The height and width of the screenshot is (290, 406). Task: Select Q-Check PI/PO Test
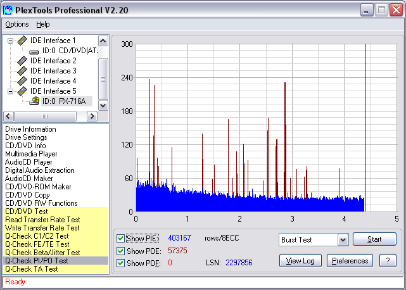pos(56,261)
